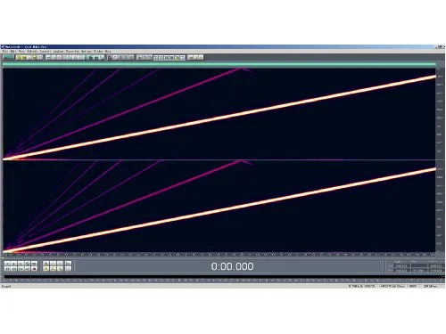
Task: Click the selection Begin time field
Action: click(x=402, y=266)
